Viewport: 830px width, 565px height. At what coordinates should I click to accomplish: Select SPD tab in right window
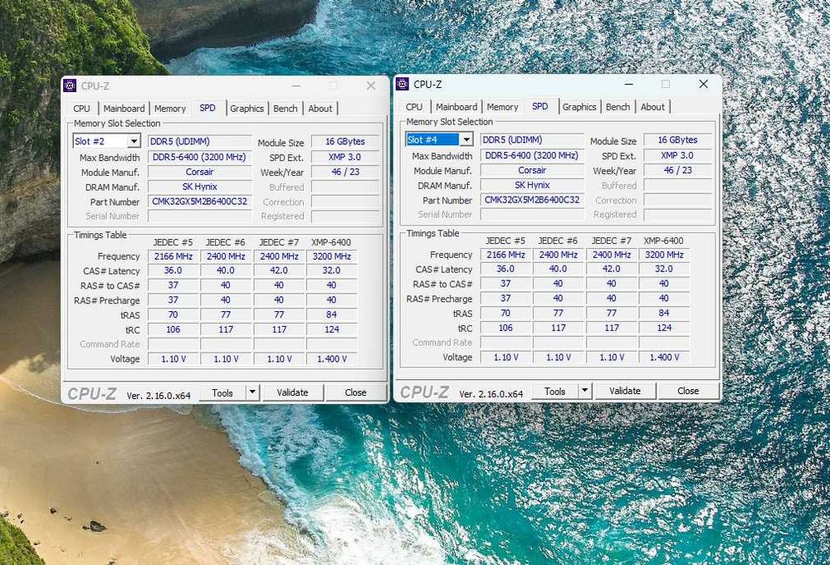pyautogui.click(x=540, y=106)
